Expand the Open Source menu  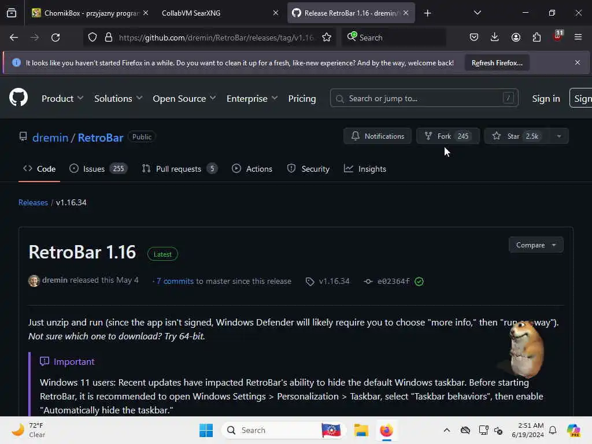[x=184, y=98]
